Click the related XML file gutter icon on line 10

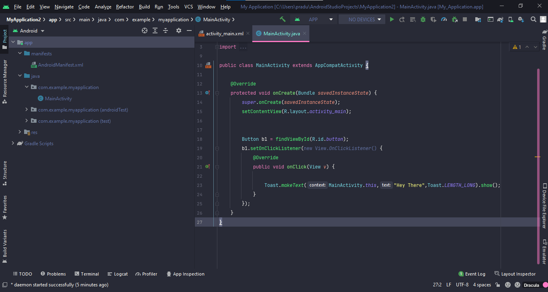click(208, 65)
